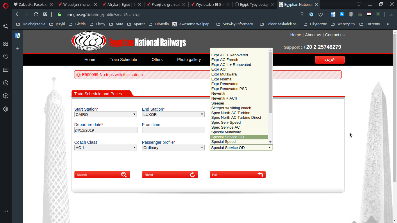The image size is (397, 223).
Task: Pick Sleeper w/ sitting coach option
Action: tap(239, 108)
